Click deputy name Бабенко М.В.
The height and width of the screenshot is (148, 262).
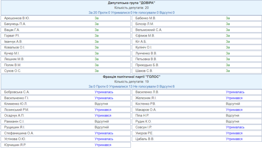[x=146, y=18]
